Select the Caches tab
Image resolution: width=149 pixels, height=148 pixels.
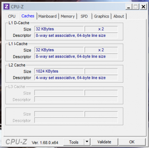[x=28, y=16]
